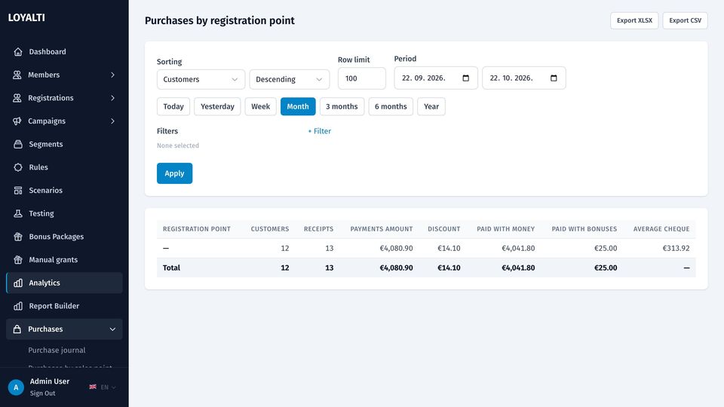This screenshot has height=407, width=724.
Task: Select the Week period preset
Action: (260, 106)
